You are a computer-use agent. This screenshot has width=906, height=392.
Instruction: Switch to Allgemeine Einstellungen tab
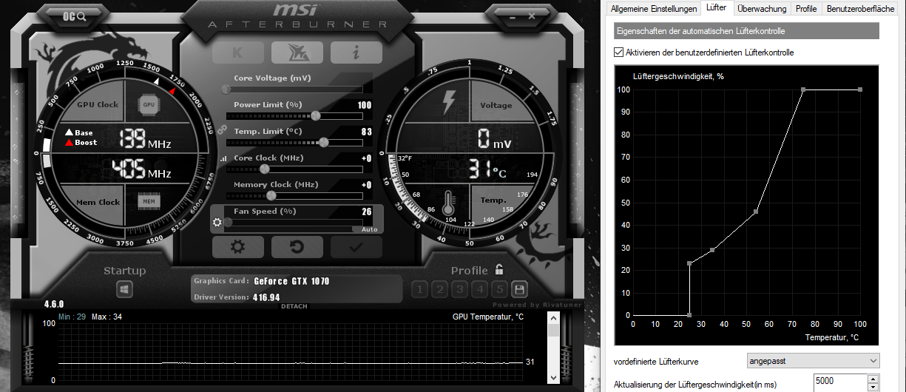(x=653, y=9)
